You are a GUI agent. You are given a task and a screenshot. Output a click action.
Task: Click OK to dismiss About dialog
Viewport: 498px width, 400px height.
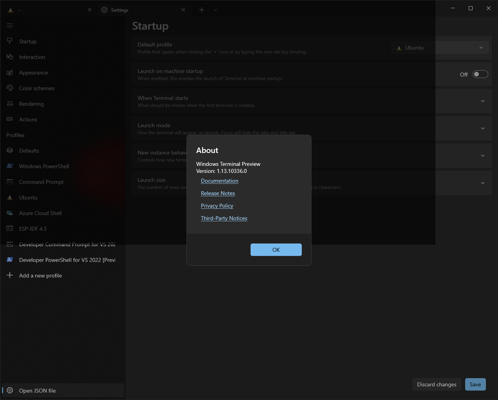276,250
